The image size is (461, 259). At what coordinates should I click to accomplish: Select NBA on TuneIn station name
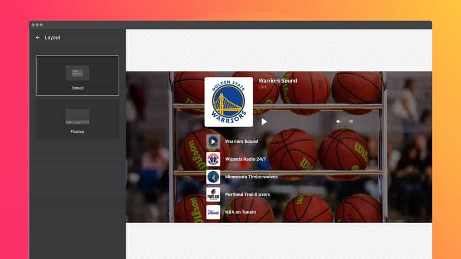point(241,212)
